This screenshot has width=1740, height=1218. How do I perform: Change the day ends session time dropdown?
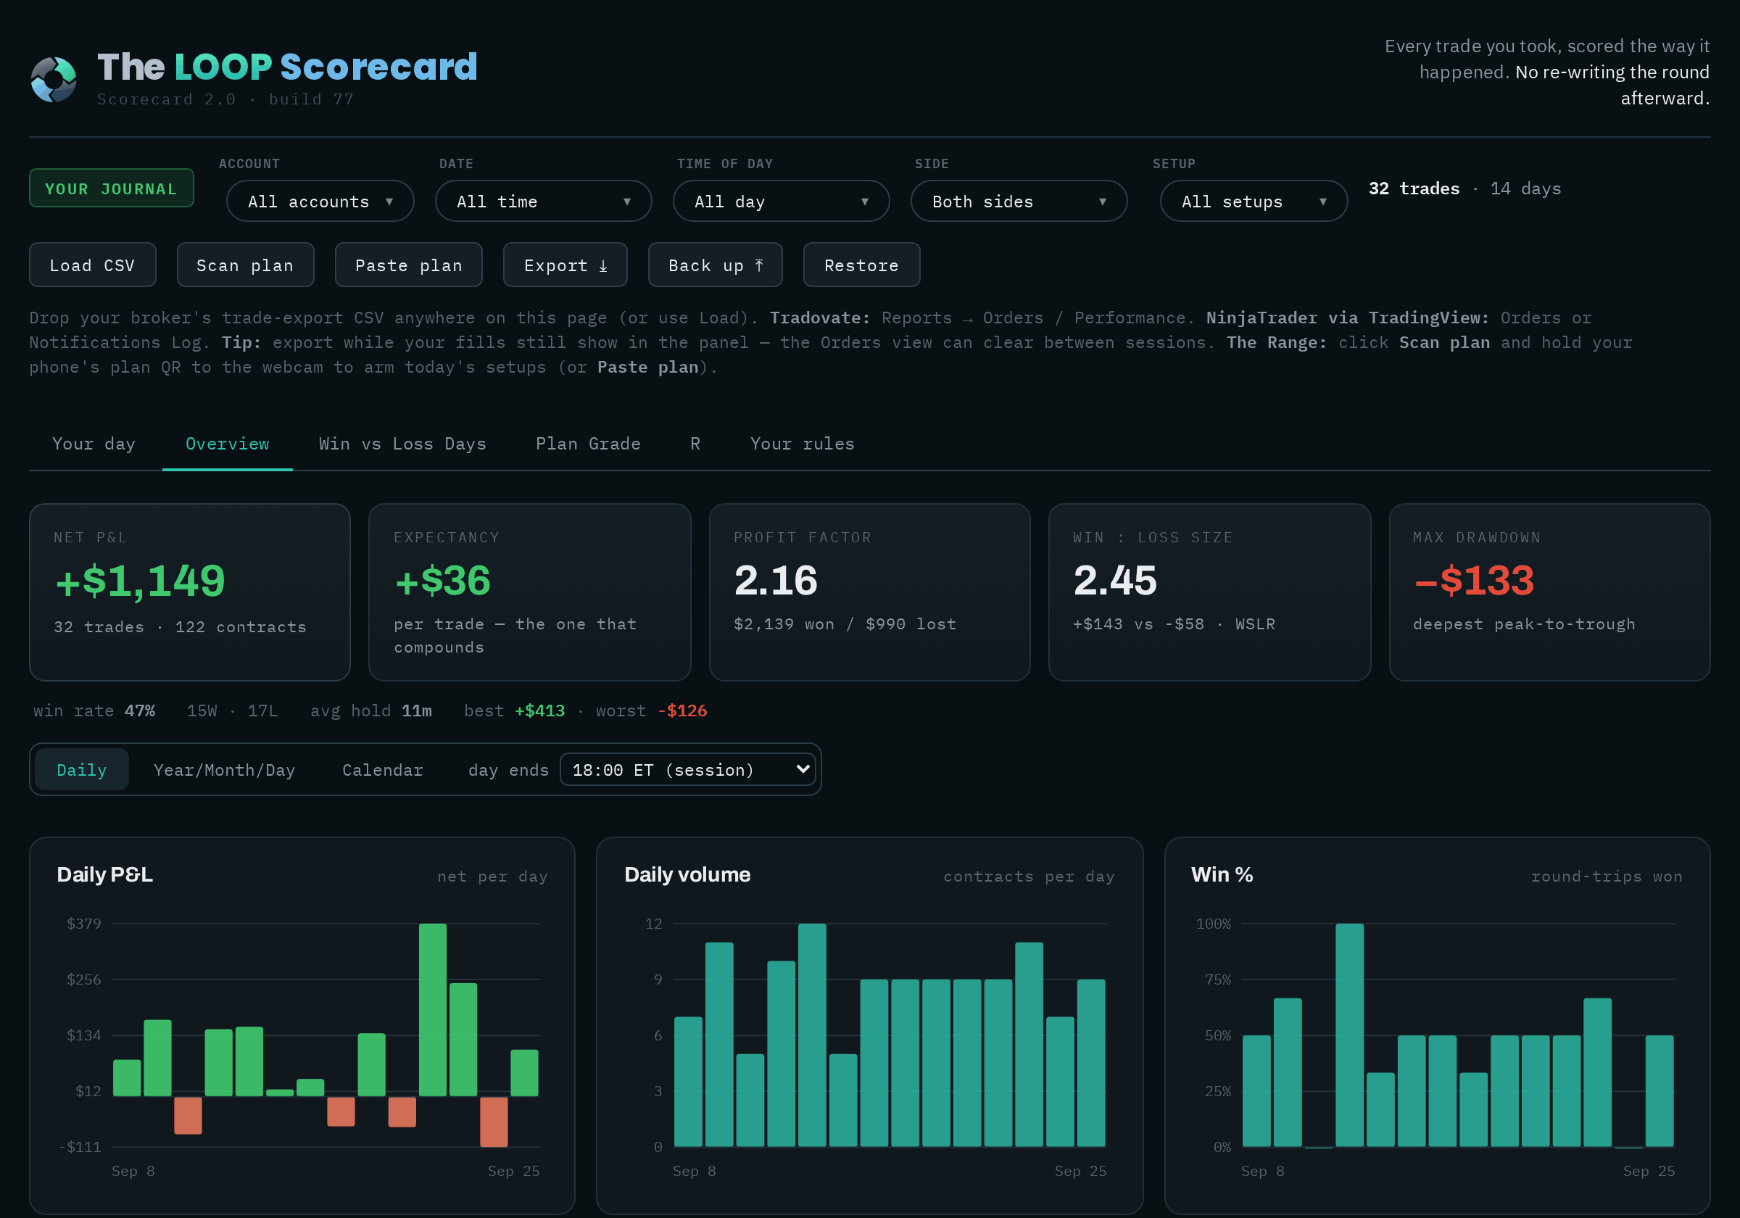point(687,769)
